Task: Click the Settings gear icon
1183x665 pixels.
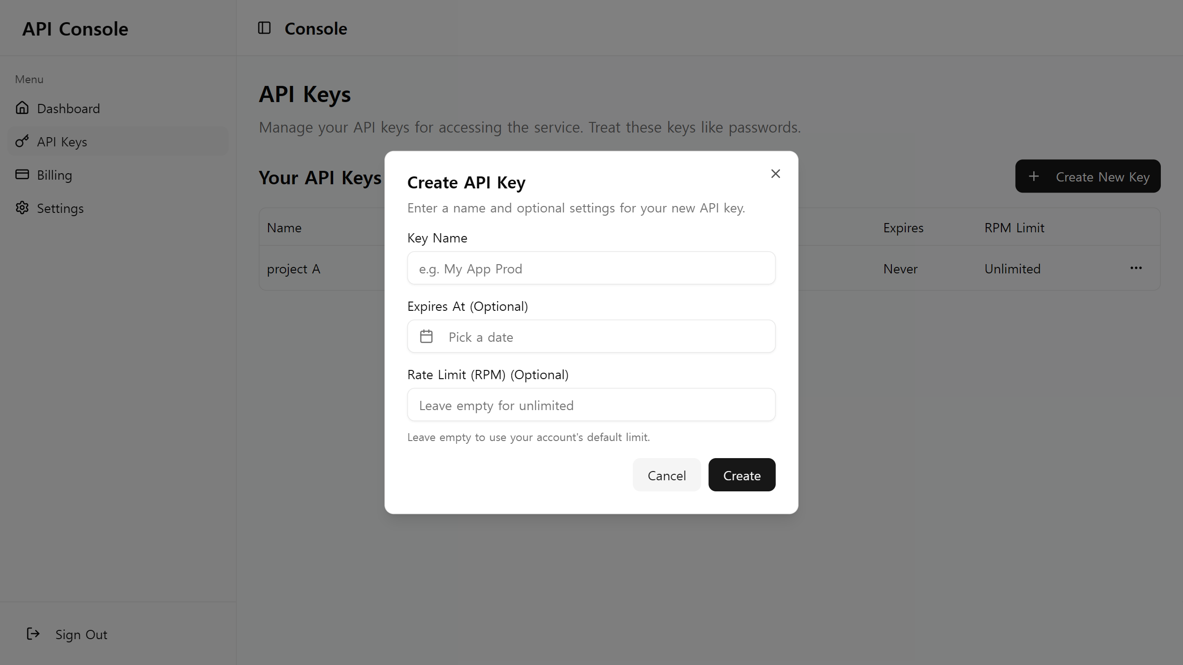Action: tap(22, 208)
